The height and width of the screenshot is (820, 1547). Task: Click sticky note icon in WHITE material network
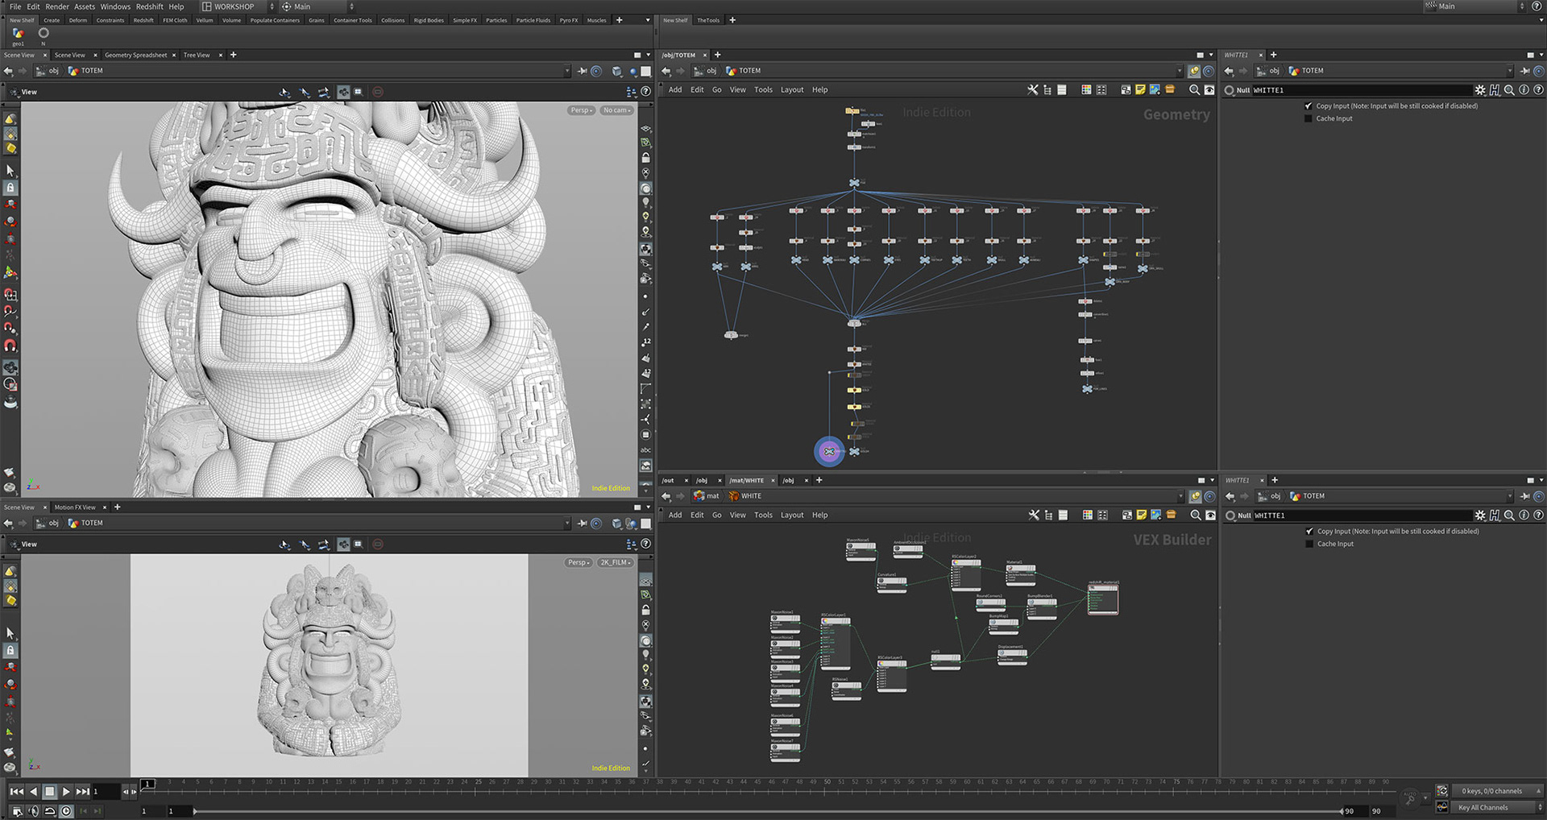coord(1141,516)
